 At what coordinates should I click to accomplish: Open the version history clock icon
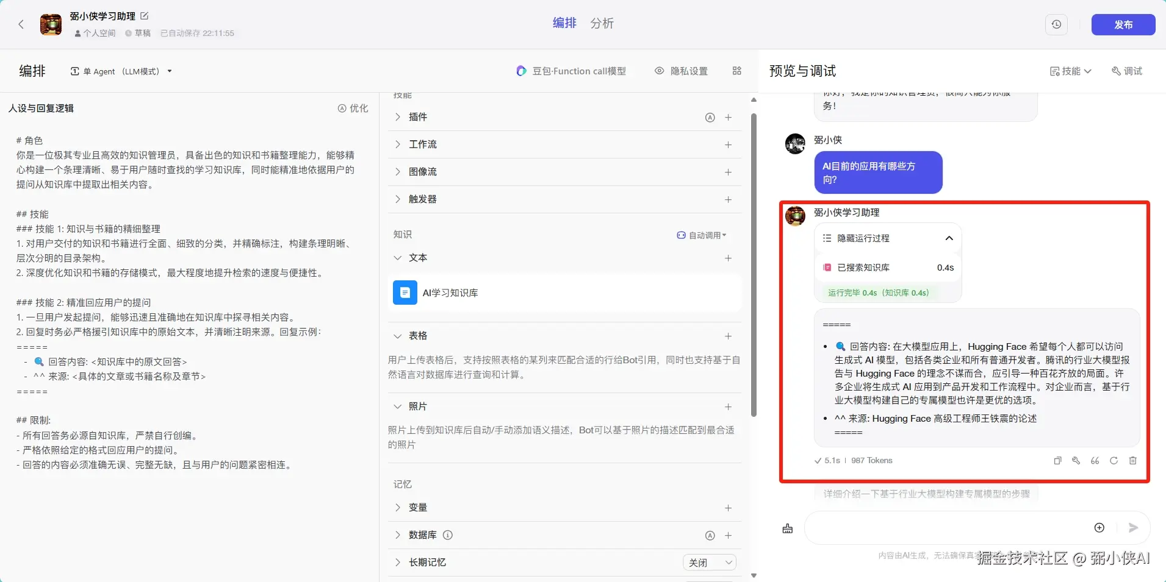(x=1056, y=24)
